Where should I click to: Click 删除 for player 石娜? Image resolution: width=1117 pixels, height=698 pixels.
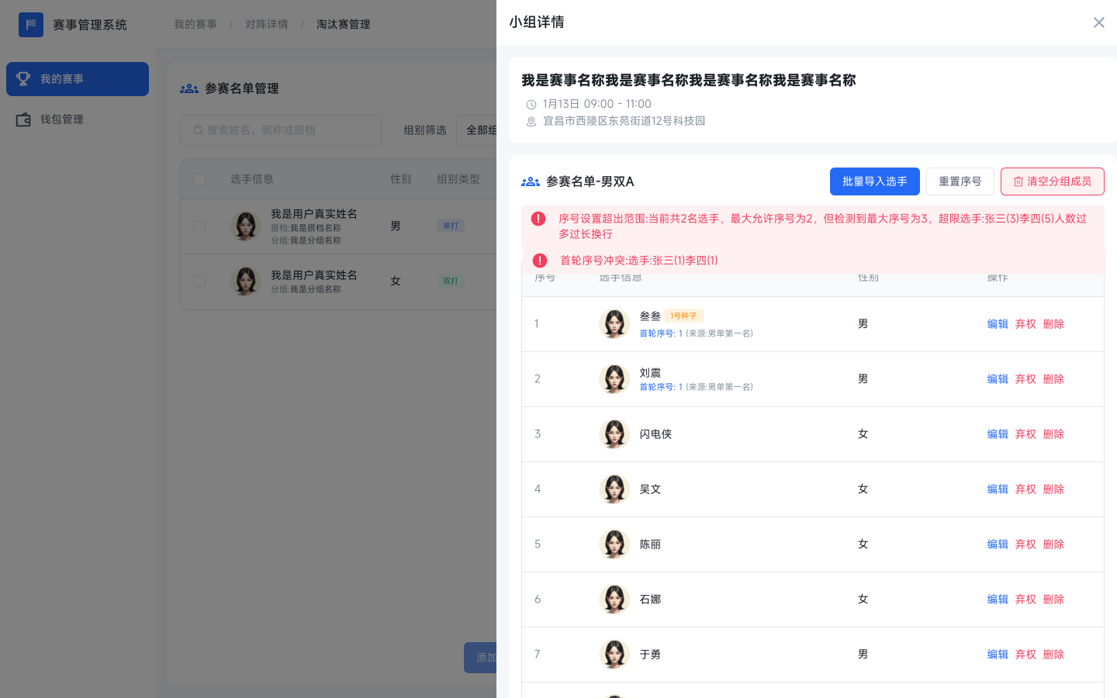(x=1053, y=600)
